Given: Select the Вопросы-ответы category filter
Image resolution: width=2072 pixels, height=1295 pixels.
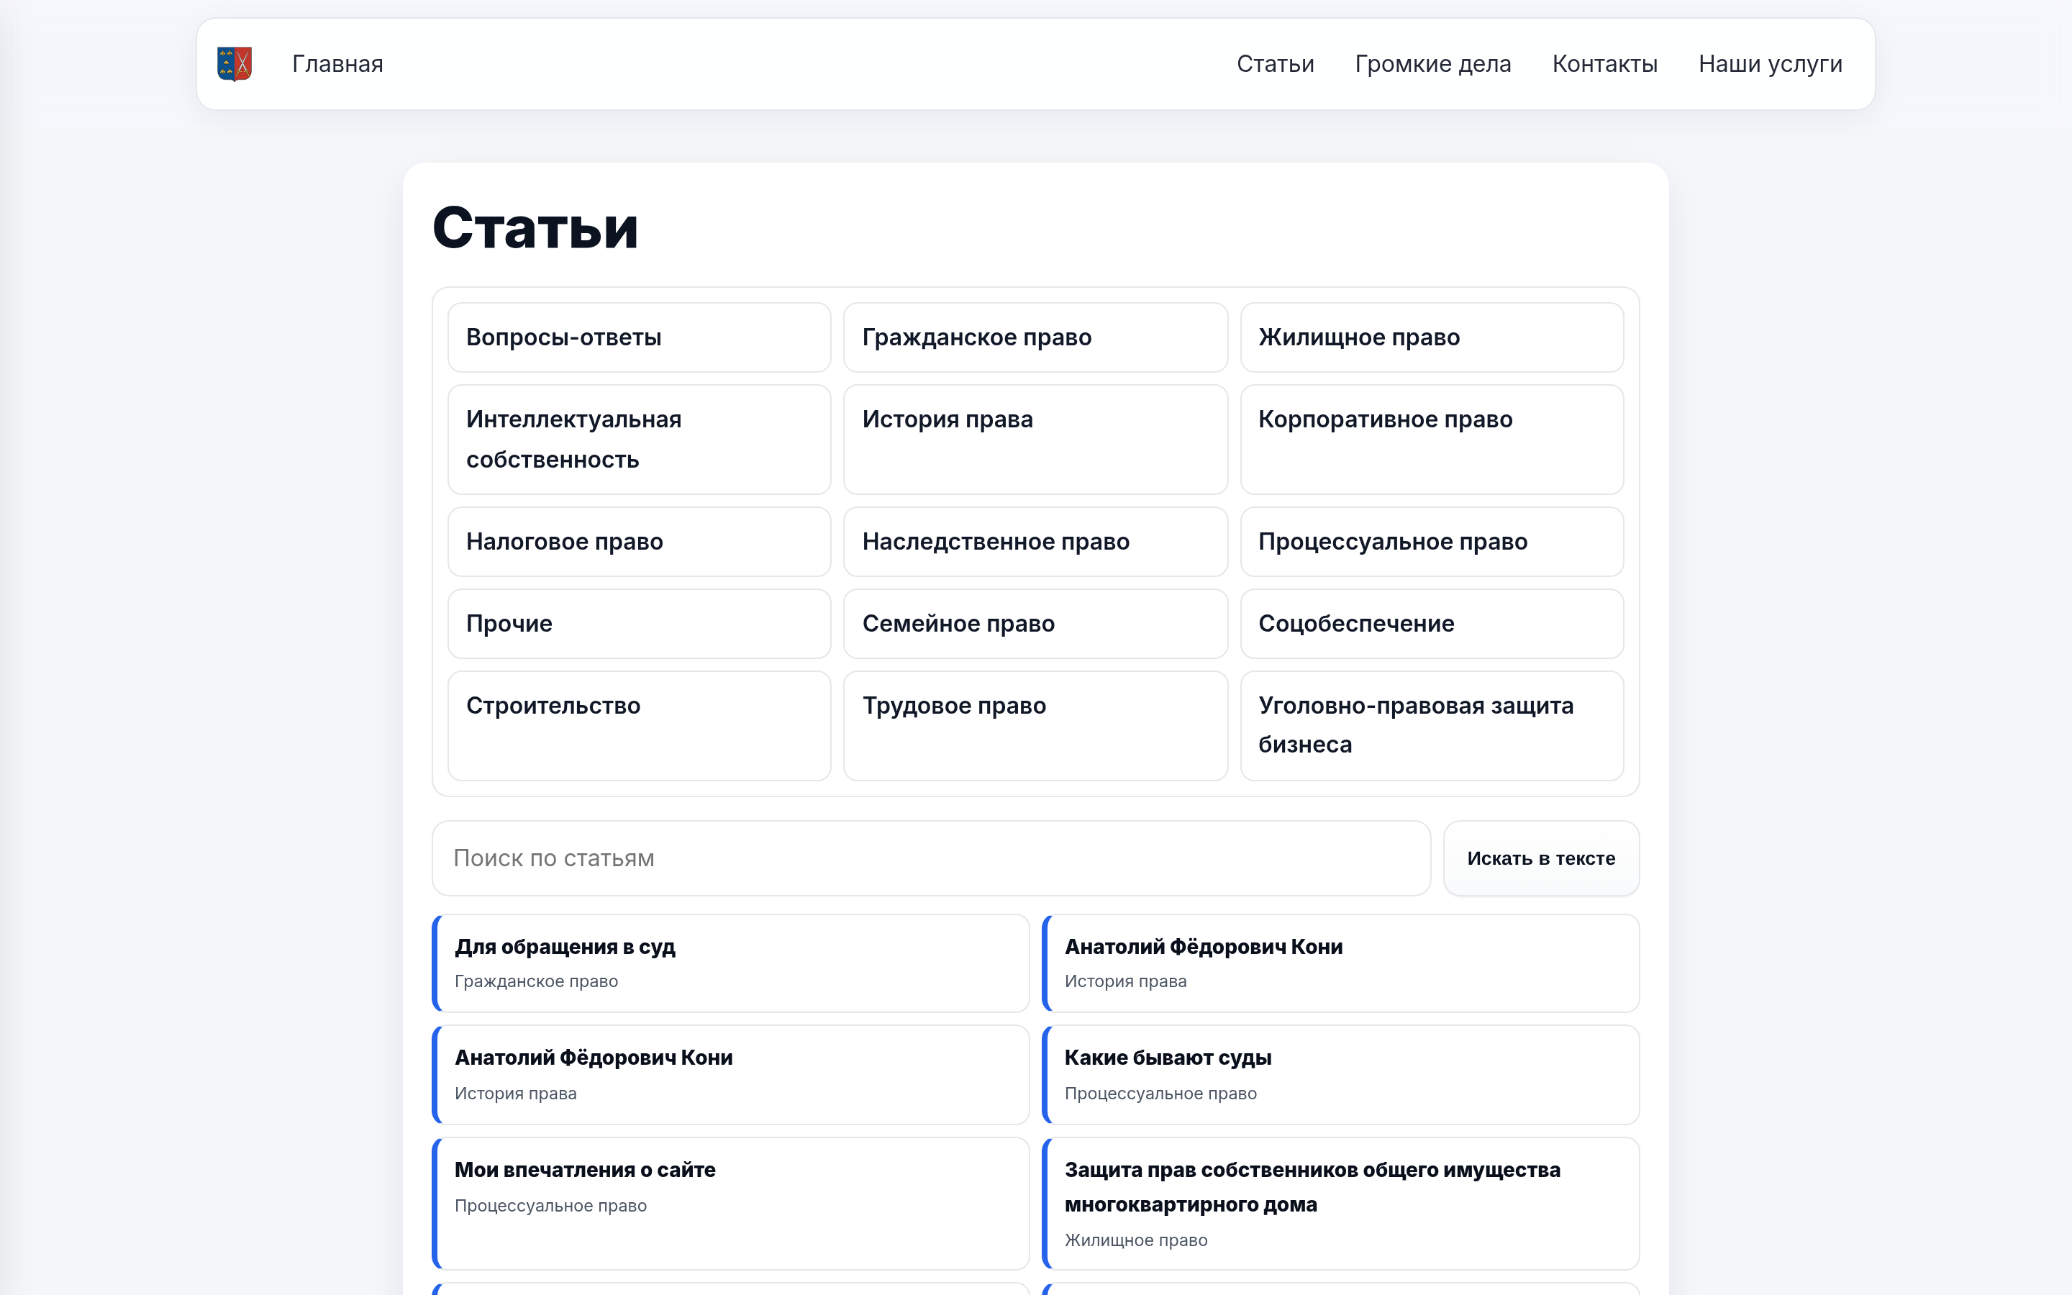Looking at the screenshot, I should 639,337.
